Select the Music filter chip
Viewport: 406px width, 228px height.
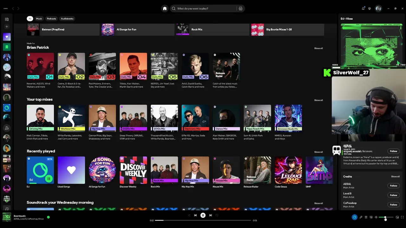point(39,19)
